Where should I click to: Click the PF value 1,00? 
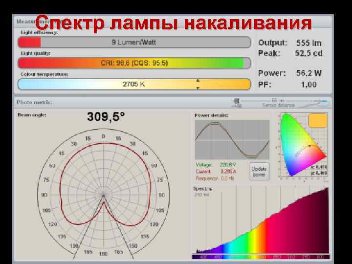click(308, 85)
